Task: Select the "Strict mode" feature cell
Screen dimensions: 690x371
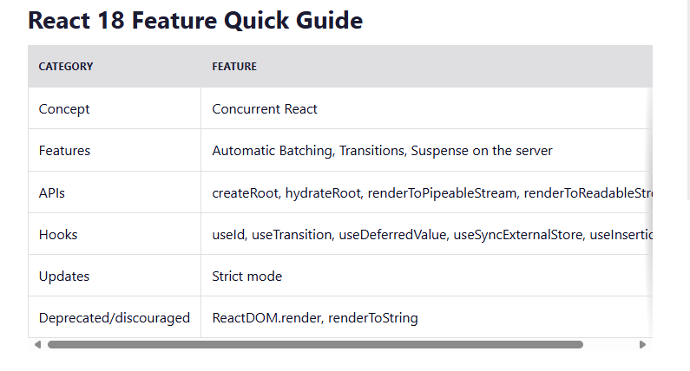Action: point(247,276)
